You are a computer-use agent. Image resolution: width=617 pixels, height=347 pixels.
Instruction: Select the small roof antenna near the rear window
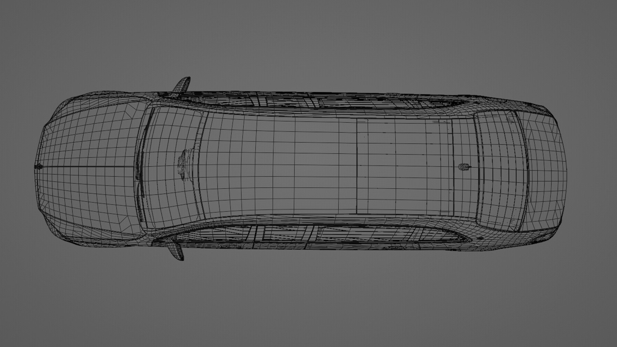pos(465,166)
